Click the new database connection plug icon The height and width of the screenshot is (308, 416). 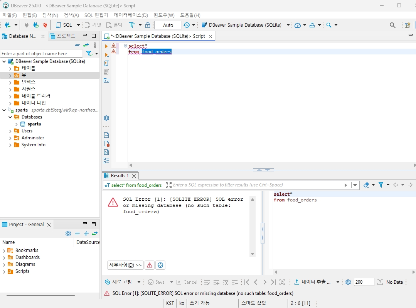tap(7, 25)
